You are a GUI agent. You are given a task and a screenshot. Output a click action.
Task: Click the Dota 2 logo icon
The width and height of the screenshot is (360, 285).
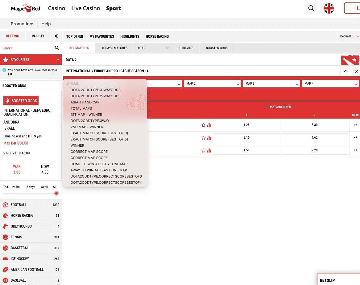tap(350, 60)
